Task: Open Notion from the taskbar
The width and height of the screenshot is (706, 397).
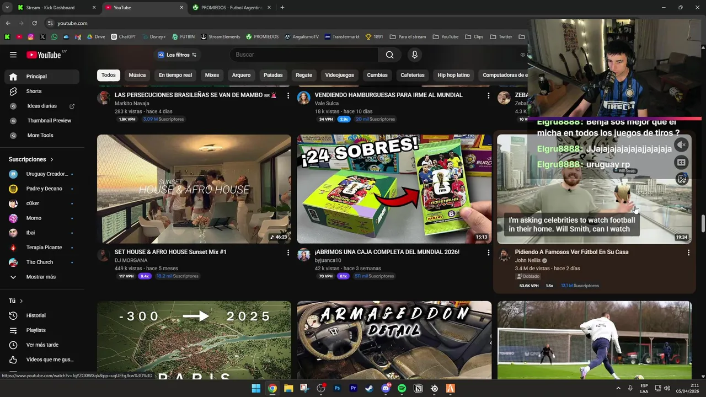Action: pyautogui.click(x=418, y=388)
